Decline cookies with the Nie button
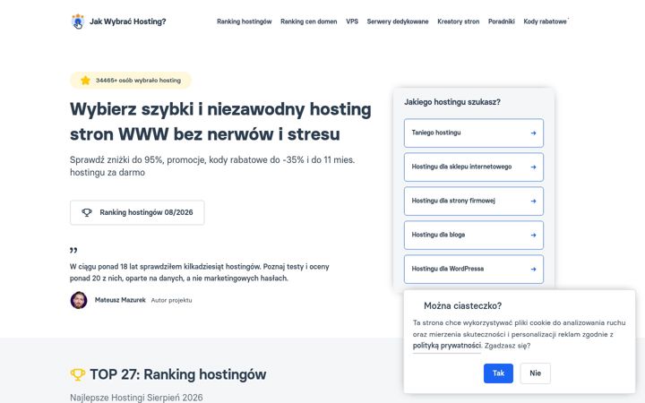 [535, 373]
